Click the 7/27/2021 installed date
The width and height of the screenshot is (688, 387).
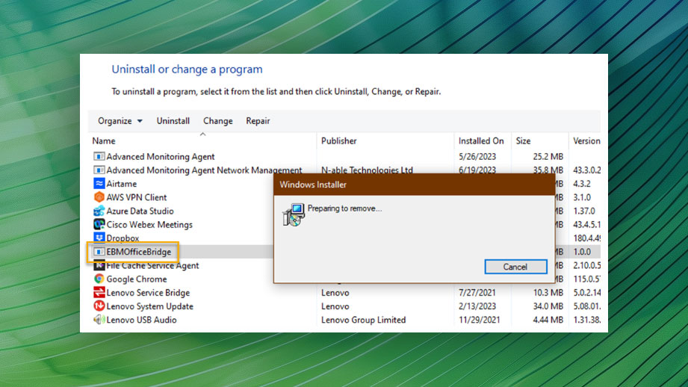pyautogui.click(x=477, y=293)
